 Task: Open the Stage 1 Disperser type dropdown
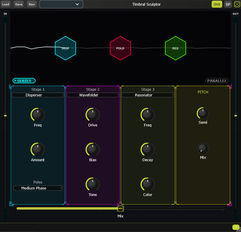coord(38,95)
